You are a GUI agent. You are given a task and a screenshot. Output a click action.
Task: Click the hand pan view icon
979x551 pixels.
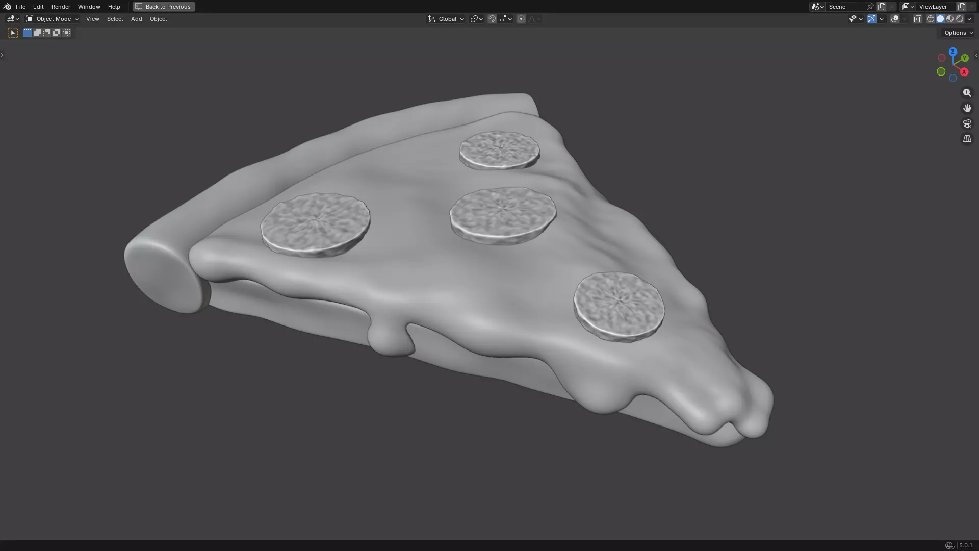(967, 108)
